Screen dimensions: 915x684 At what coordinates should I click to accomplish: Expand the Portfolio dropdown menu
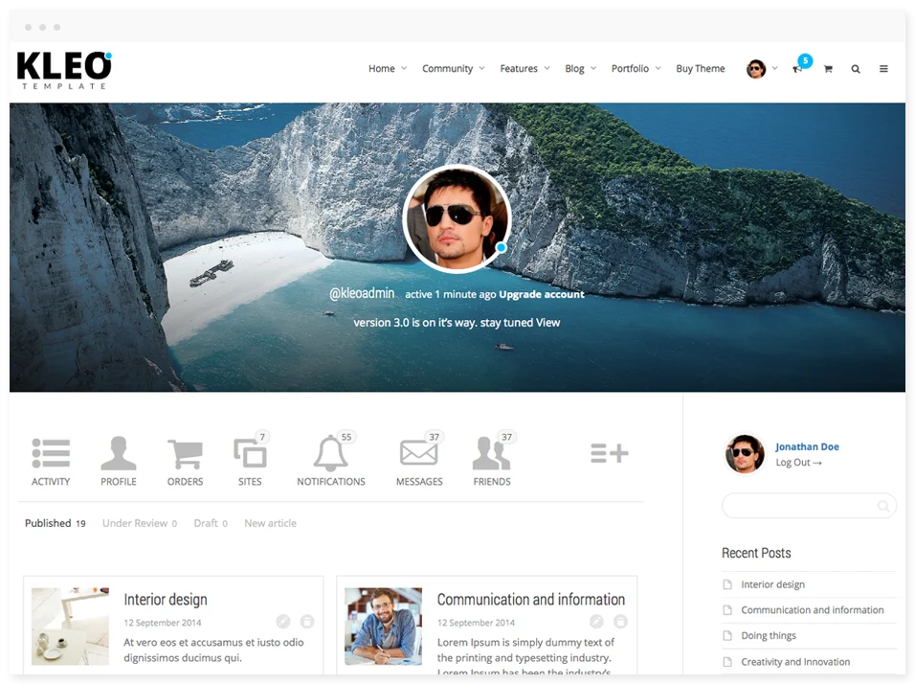[636, 69]
